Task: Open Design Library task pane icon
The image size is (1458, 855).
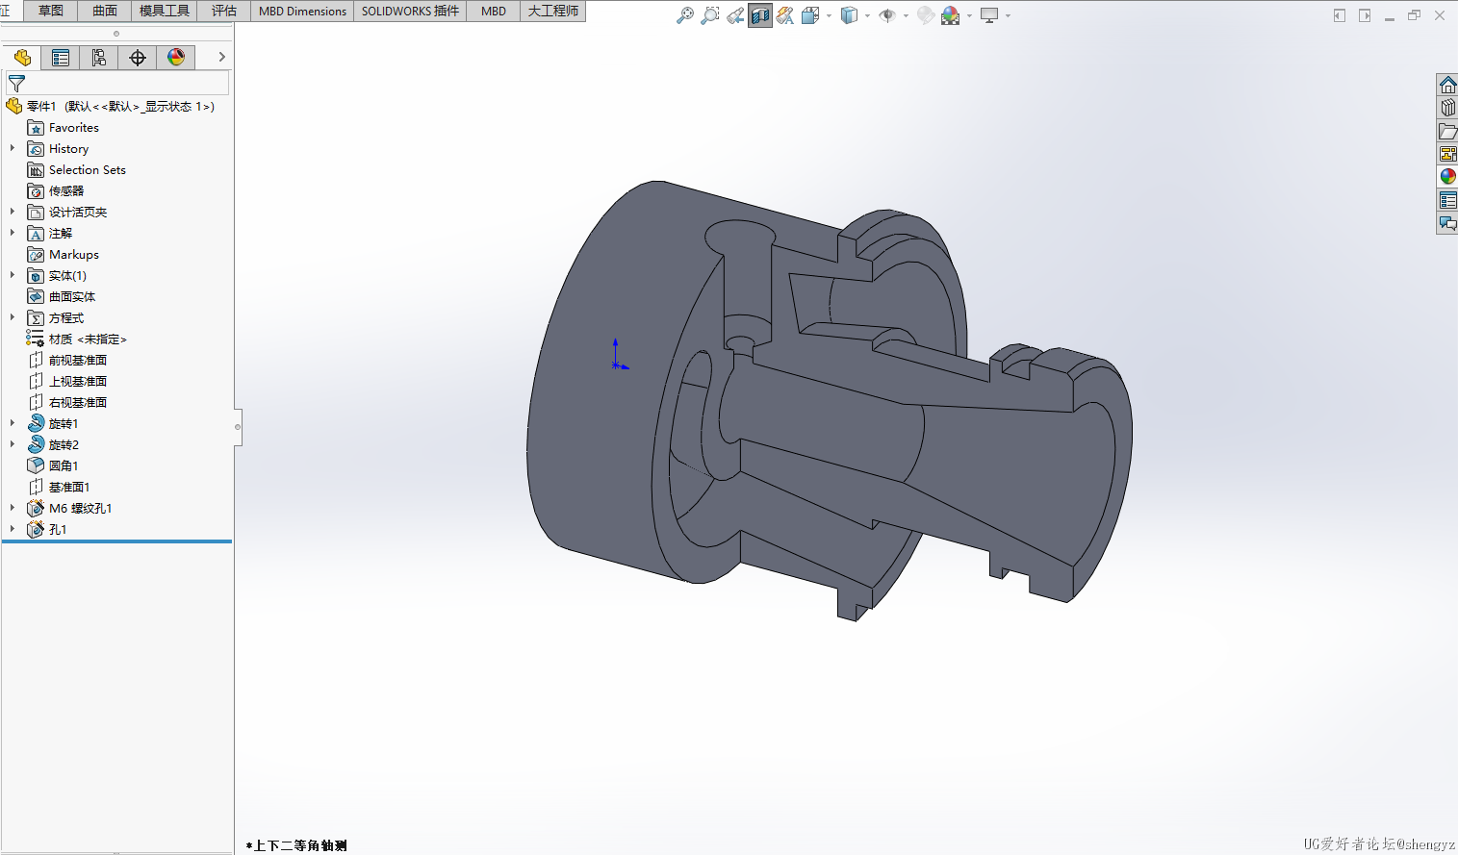Action: 1447,108
